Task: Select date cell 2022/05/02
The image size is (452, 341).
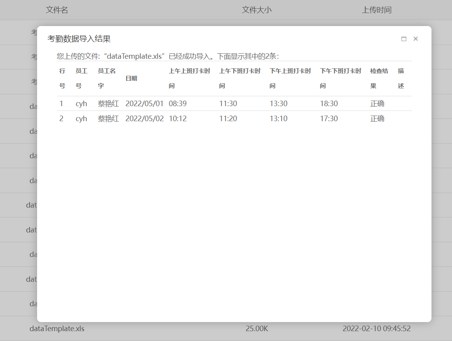Action: click(x=144, y=118)
